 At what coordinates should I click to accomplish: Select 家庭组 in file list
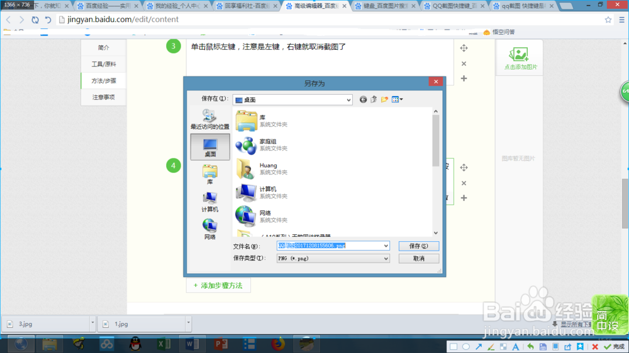click(262, 144)
